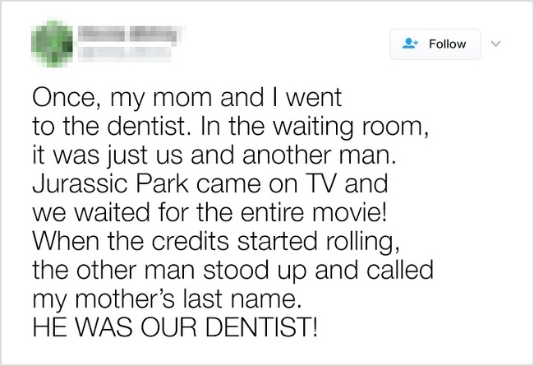Click the line 'it was just us and another man.'

click(214, 155)
